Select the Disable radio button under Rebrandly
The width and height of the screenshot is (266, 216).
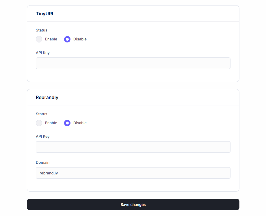[67, 123]
